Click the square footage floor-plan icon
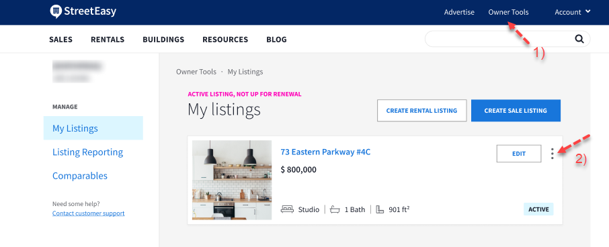 (x=380, y=209)
